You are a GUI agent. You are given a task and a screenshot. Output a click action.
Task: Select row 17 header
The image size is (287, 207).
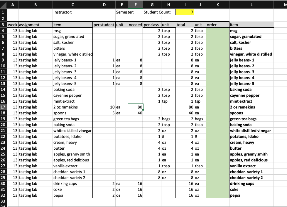pos(4,107)
